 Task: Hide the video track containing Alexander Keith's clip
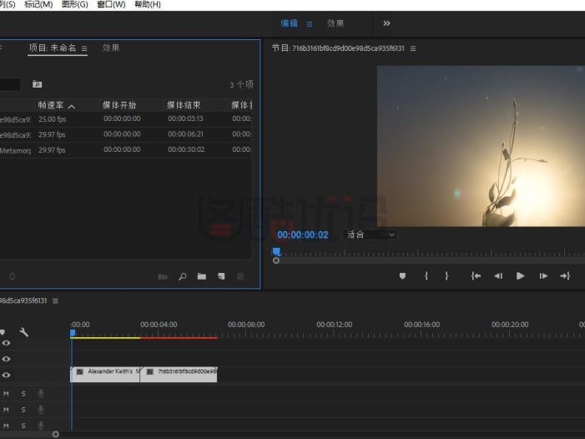click(7, 375)
